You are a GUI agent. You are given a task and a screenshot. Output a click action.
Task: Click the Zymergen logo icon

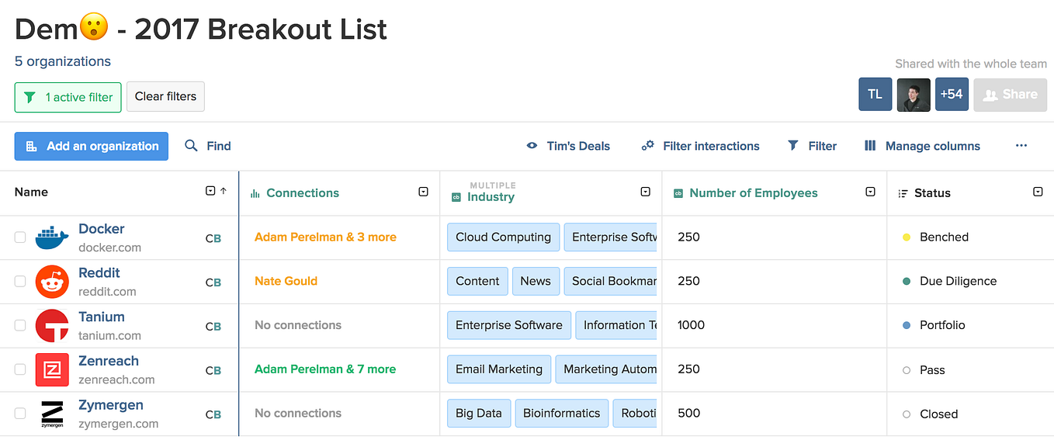(x=52, y=414)
